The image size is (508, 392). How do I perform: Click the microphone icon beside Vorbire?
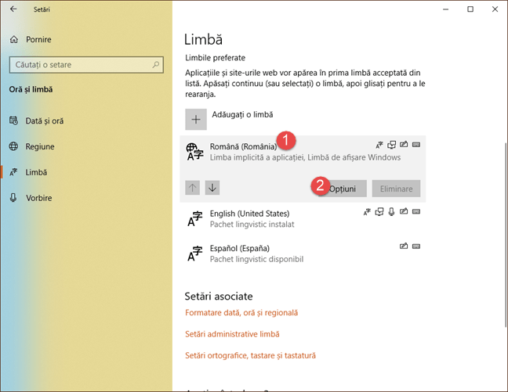[x=13, y=198]
